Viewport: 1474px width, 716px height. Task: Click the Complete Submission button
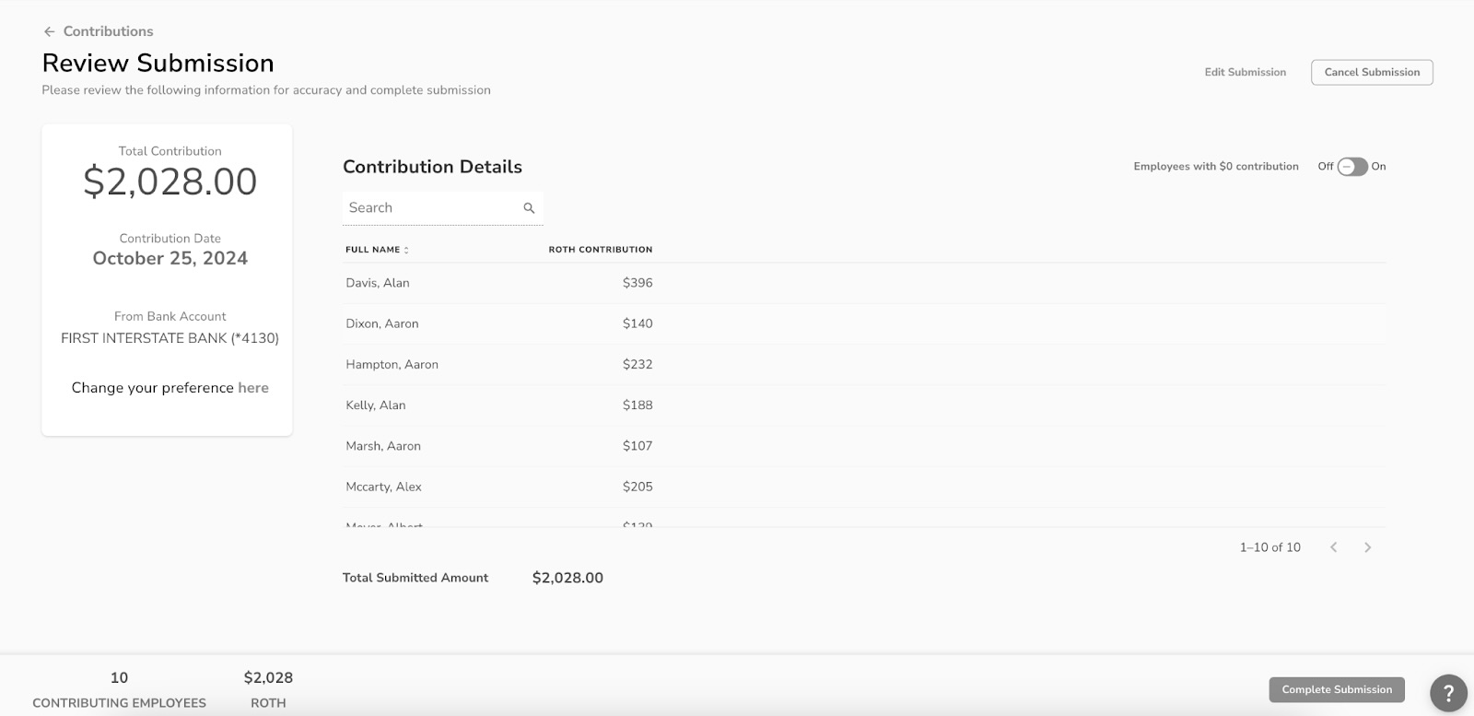click(1336, 689)
